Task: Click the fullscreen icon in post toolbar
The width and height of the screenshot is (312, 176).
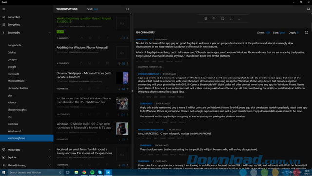Action: click(x=231, y=19)
